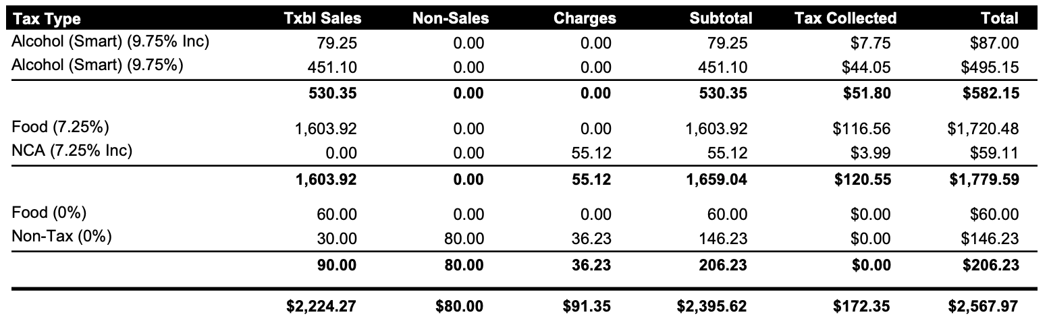Click the 80.00 Non-Sales value in Non-Tax row
The height and width of the screenshot is (321, 1049).
point(465,238)
